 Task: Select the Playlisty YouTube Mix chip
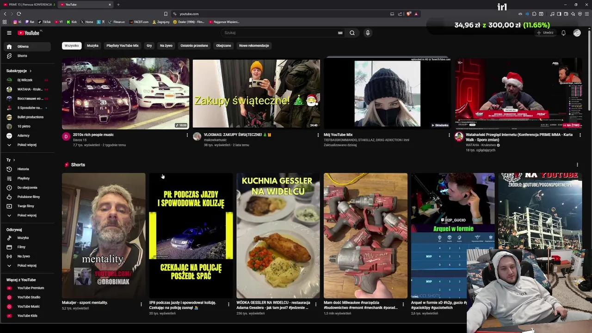[x=123, y=45]
